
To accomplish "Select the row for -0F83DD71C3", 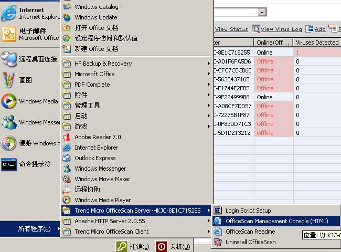I will [278, 124].
